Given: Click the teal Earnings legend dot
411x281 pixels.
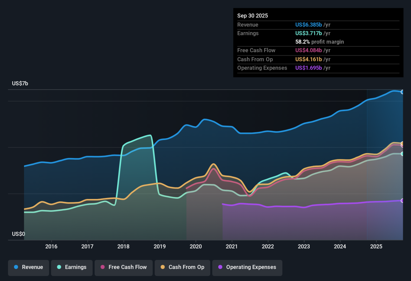Looking at the screenshot, I should pyautogui.click(x=59, y=267).
